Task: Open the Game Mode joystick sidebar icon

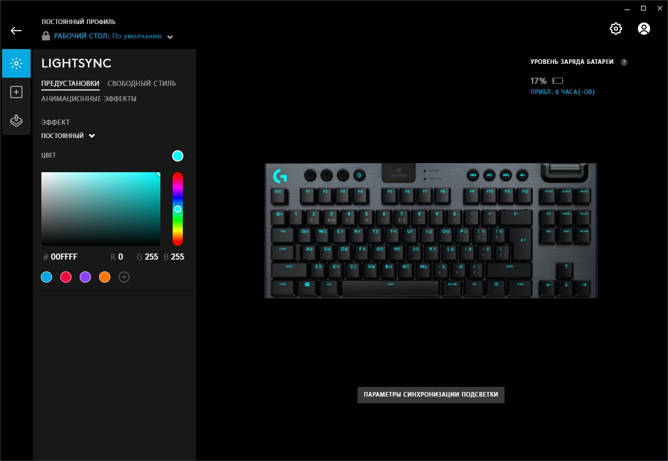Action: 16,121
